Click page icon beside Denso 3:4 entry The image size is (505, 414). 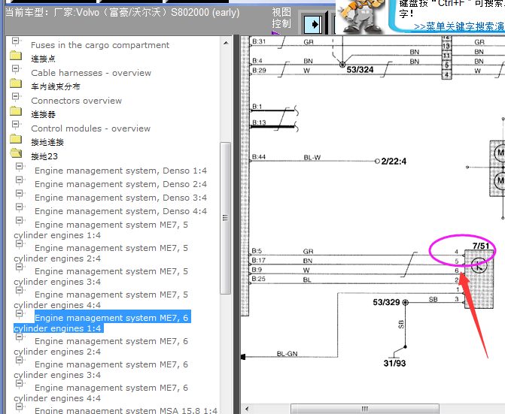click(20, 194)
